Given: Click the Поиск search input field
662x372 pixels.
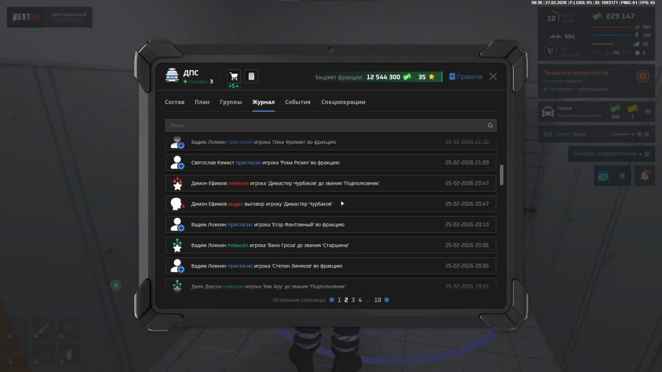Looking at the screenshot, I should pos(325,125).
